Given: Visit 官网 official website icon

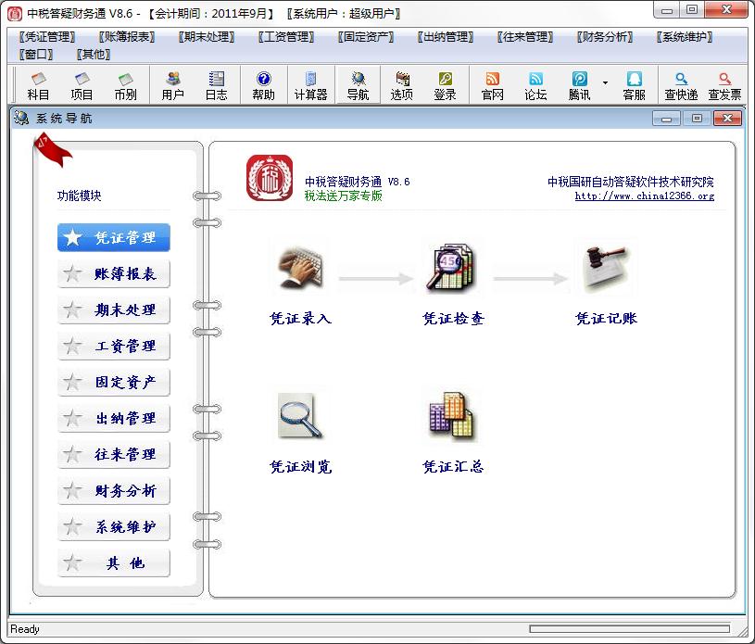Looking at the screenshot, I should (492, 86).
